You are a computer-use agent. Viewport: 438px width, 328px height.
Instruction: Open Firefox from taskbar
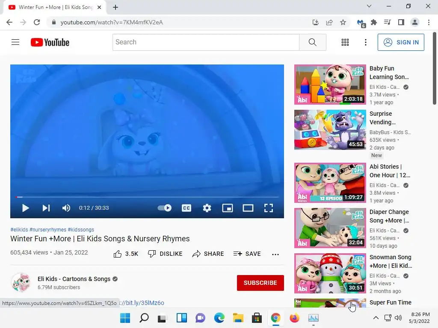coord(294,318)
